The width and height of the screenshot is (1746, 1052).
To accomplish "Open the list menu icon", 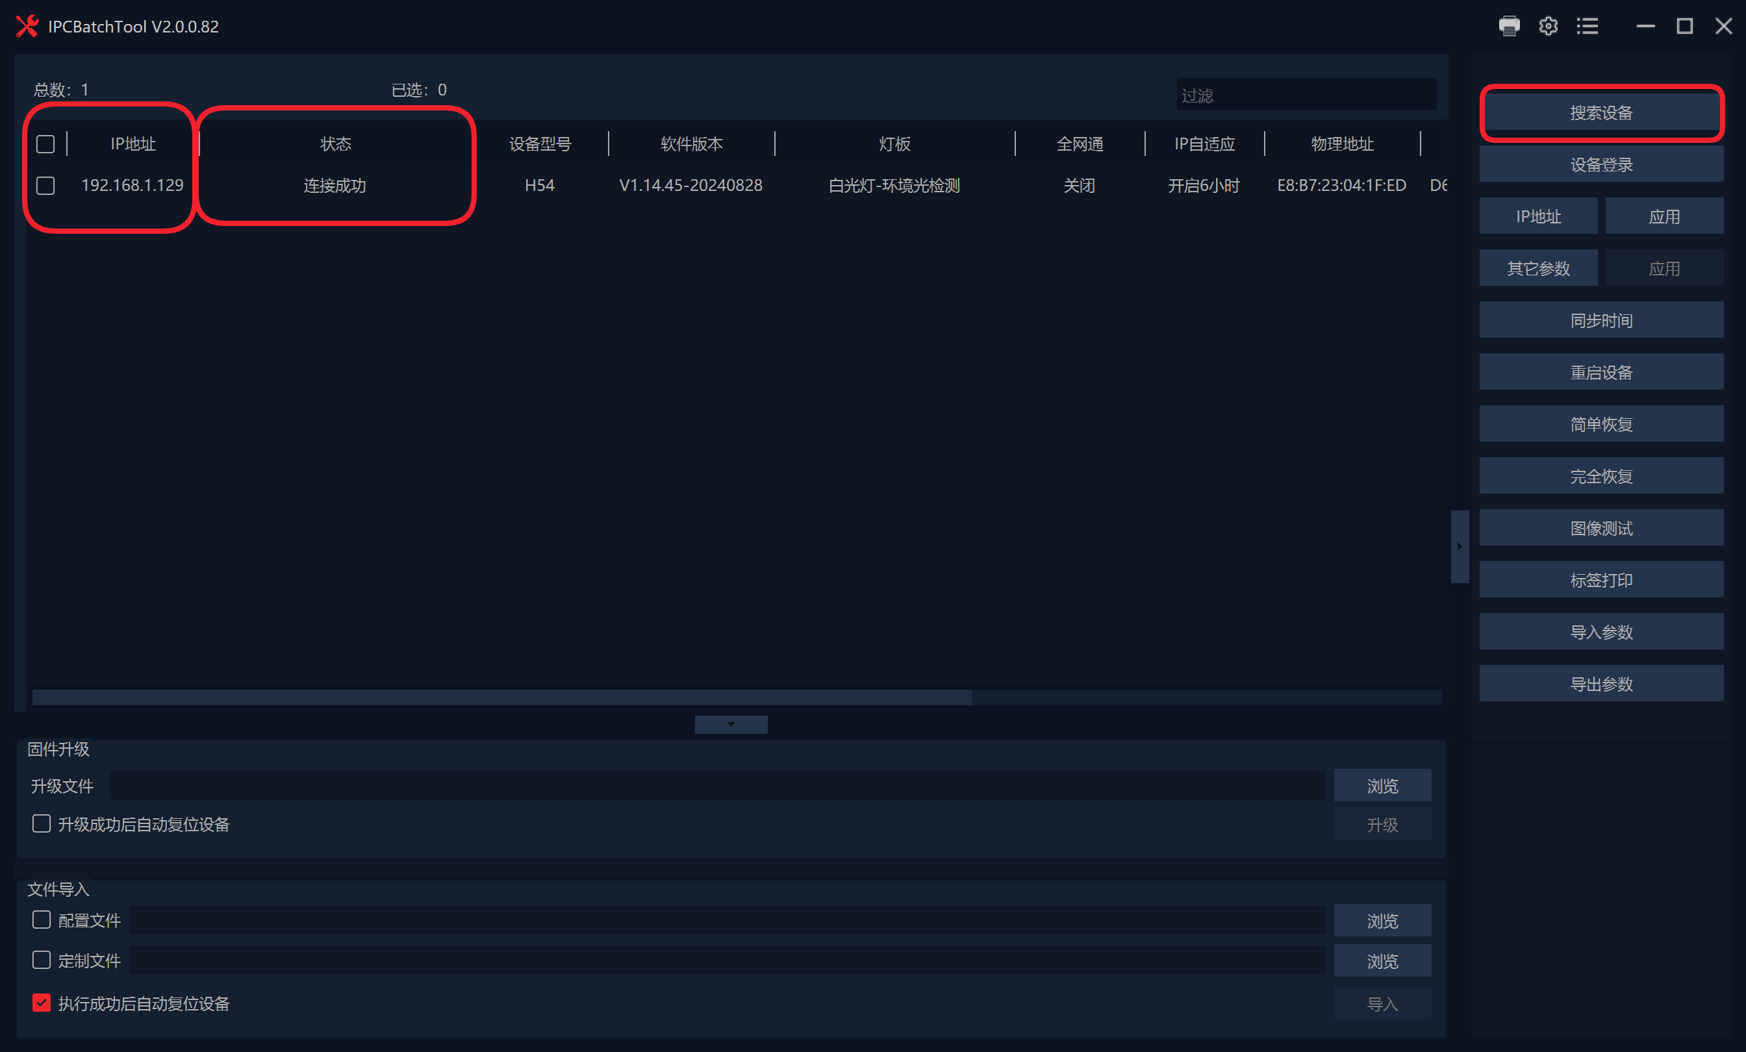I will point(1588,26).
